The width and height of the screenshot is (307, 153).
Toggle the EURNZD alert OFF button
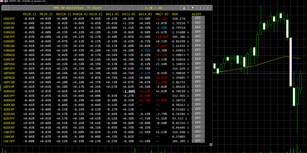(198, 54)
